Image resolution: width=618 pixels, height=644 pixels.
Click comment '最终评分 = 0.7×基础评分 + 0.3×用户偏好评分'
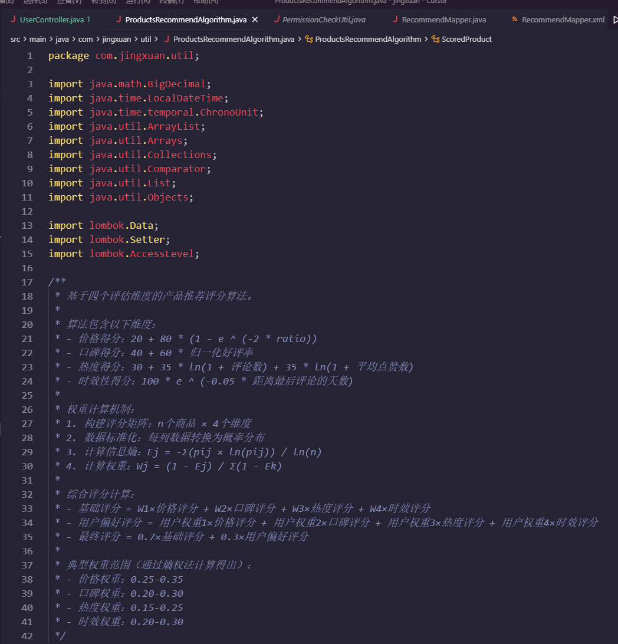point(193,537)
